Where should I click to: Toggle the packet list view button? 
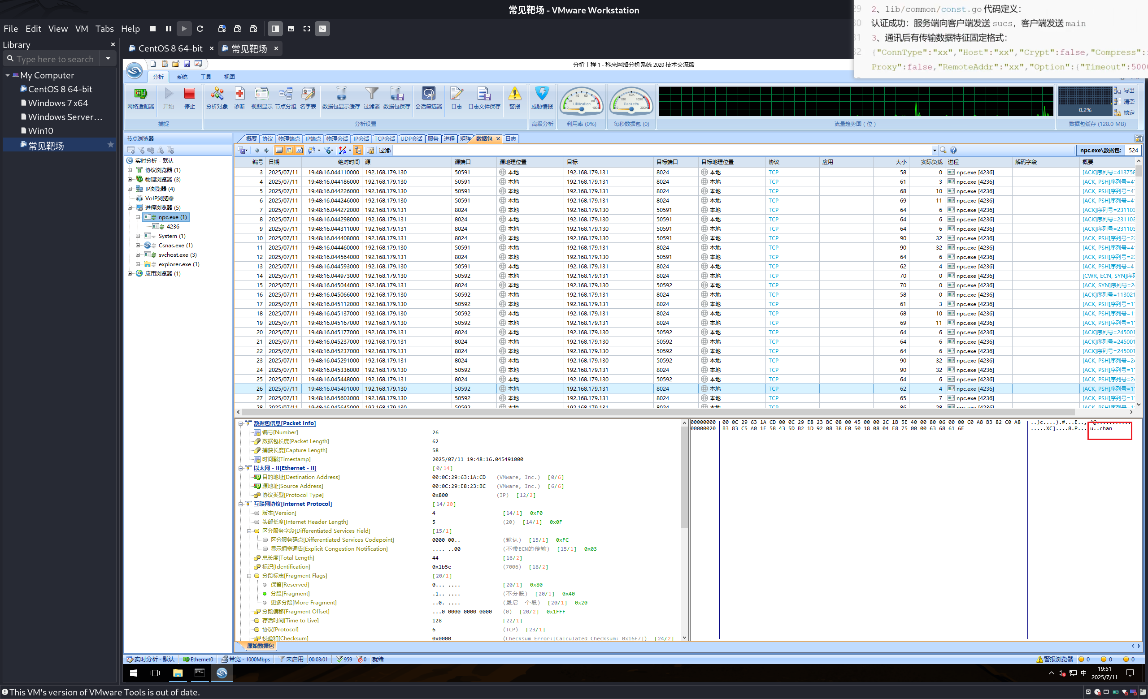click(279, 150)
